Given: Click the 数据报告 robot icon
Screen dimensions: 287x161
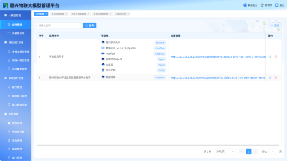Looking at the screenshot, I should point(103,77).
